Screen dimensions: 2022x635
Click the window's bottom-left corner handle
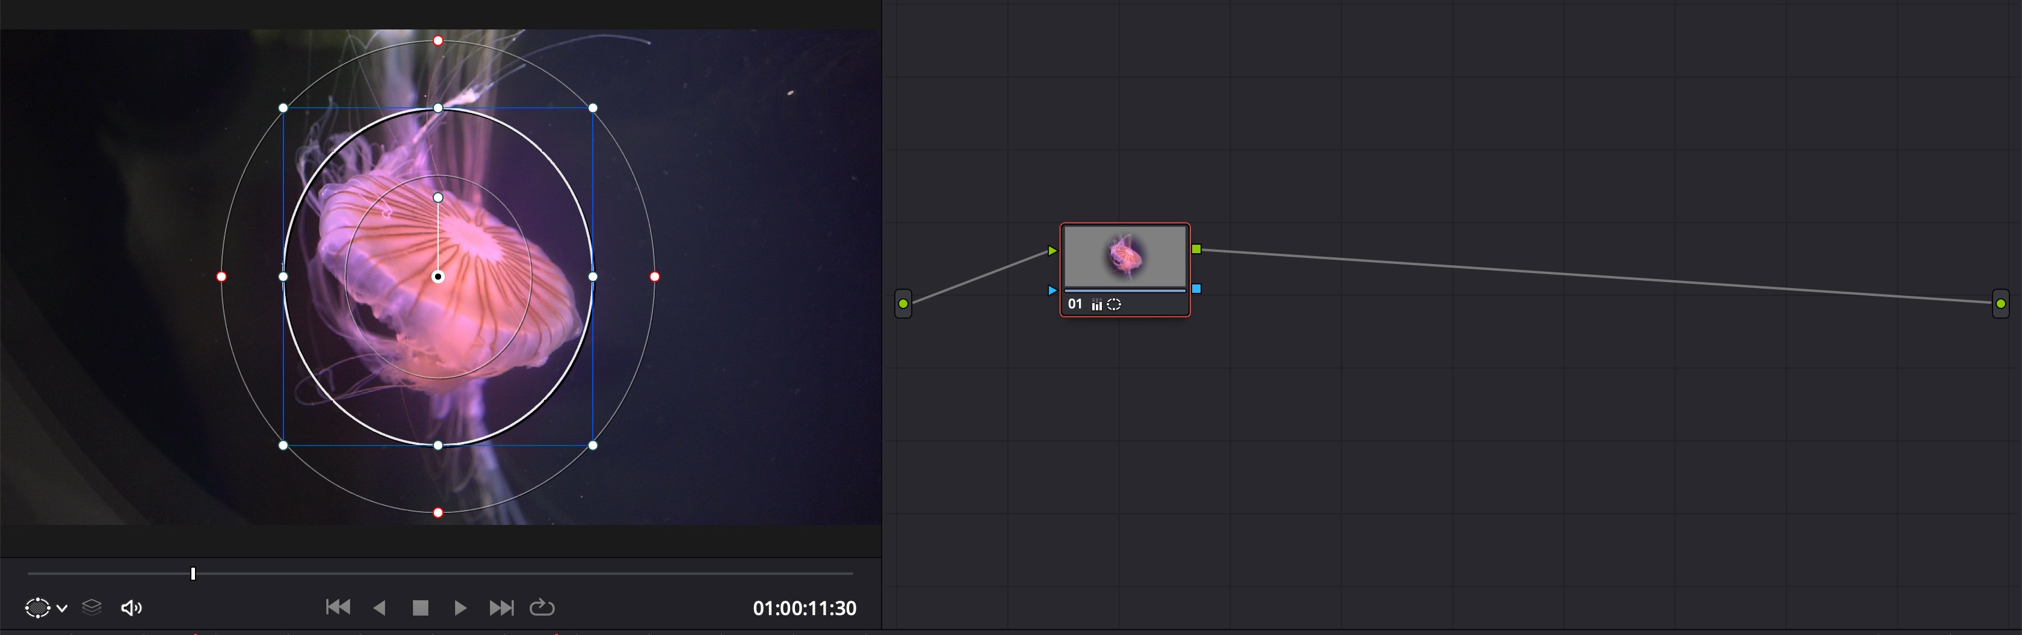[x=283, y=446]
